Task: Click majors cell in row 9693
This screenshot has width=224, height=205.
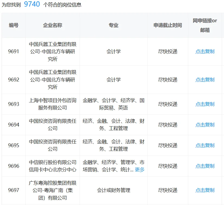Action: pos(113,104)
